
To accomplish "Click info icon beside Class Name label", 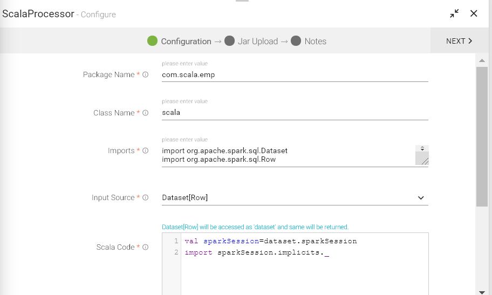I will pyautogui.click(x=145, y=113).
